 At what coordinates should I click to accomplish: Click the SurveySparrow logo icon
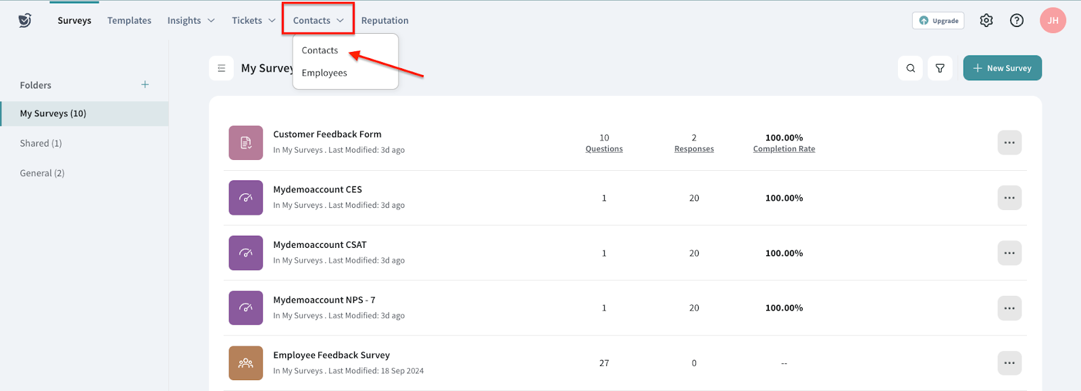[x=25, y=20]
